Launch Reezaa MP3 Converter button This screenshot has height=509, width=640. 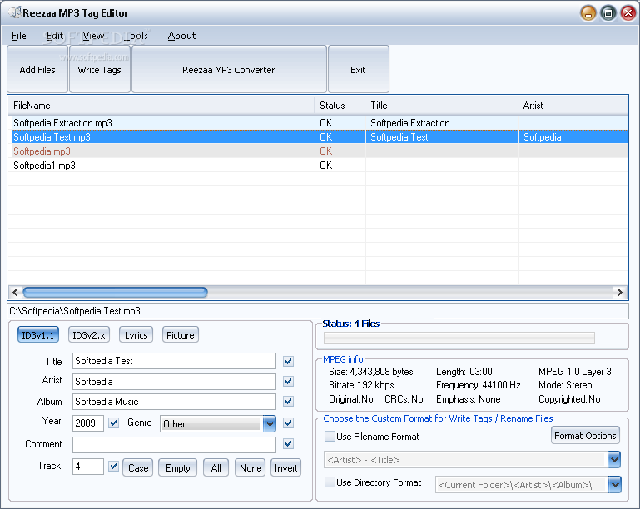point(229,69)
